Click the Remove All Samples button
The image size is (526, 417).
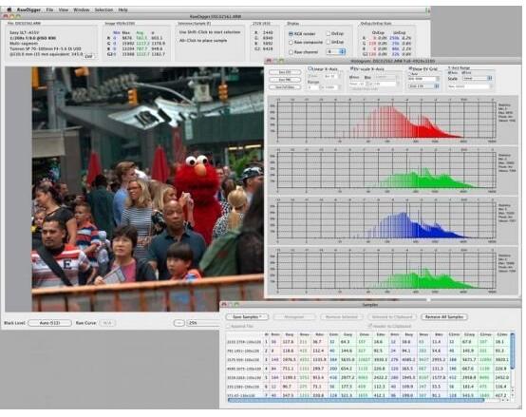click(x=444, y=316)
